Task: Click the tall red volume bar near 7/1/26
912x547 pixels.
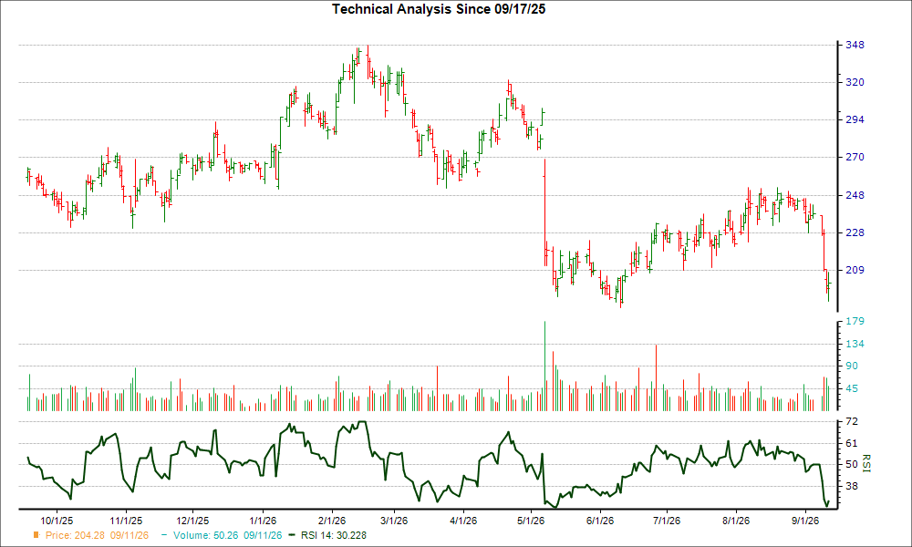Action: [x=656, y=377]
